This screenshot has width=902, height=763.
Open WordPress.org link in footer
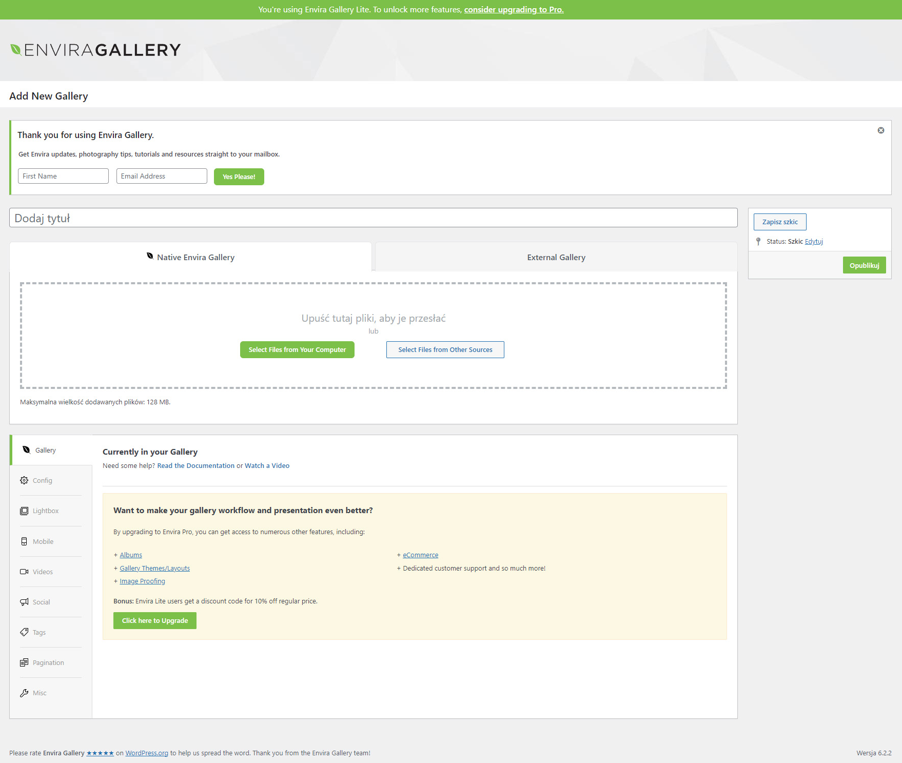tap(147, 753)
